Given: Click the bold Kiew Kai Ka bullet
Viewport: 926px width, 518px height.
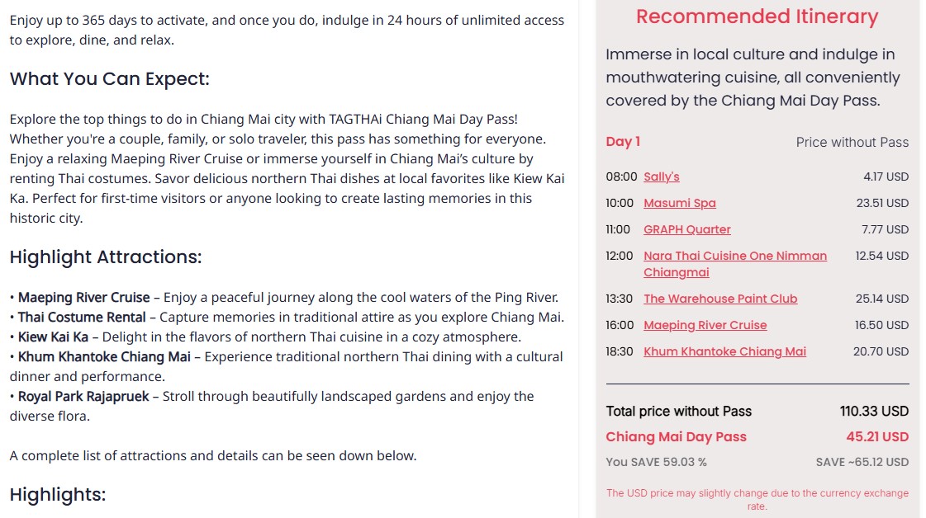Looking at the screenshot, I should click(x=53, y=337).
